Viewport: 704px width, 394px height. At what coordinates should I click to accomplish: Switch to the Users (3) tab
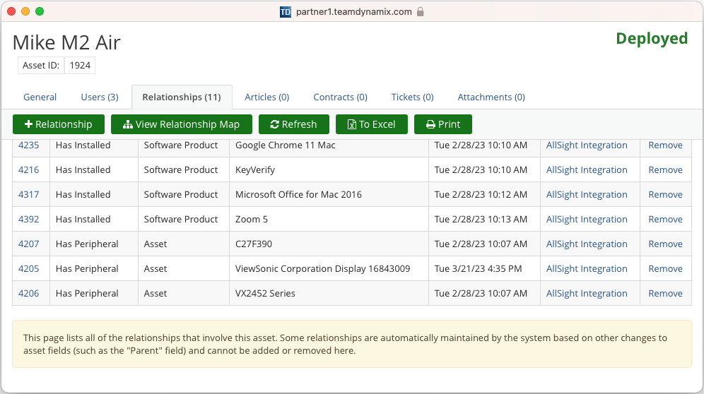point(100,97)
